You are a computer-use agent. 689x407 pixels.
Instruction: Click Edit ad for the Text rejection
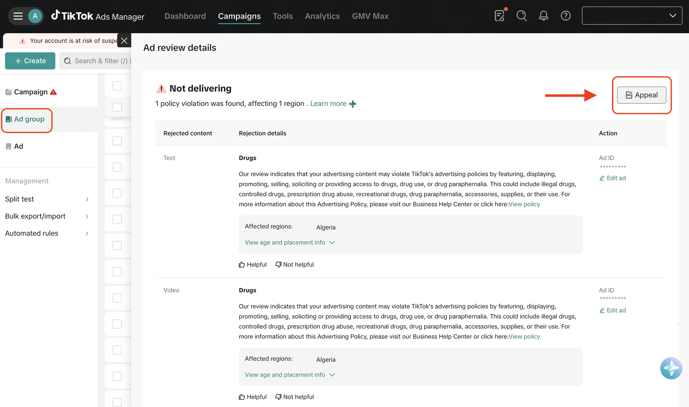(613, 178)
